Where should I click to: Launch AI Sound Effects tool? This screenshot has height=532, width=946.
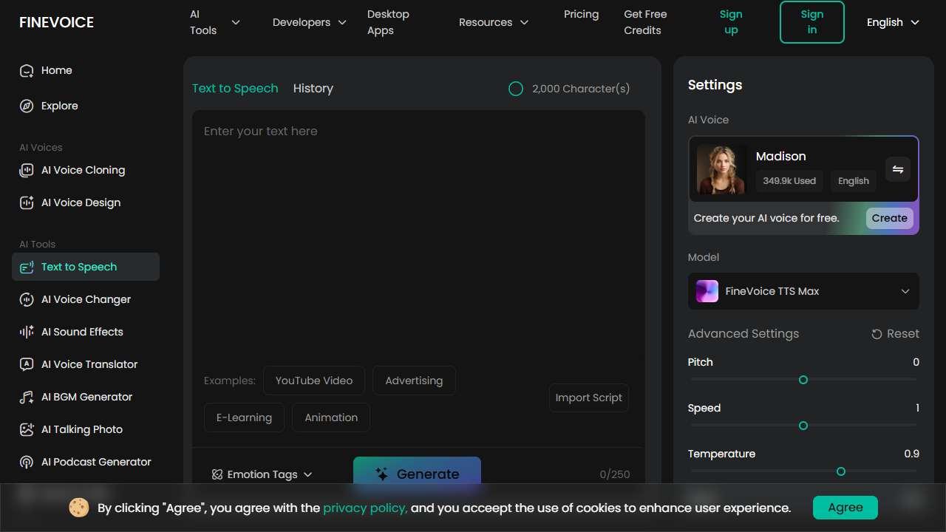coord(27,332)
